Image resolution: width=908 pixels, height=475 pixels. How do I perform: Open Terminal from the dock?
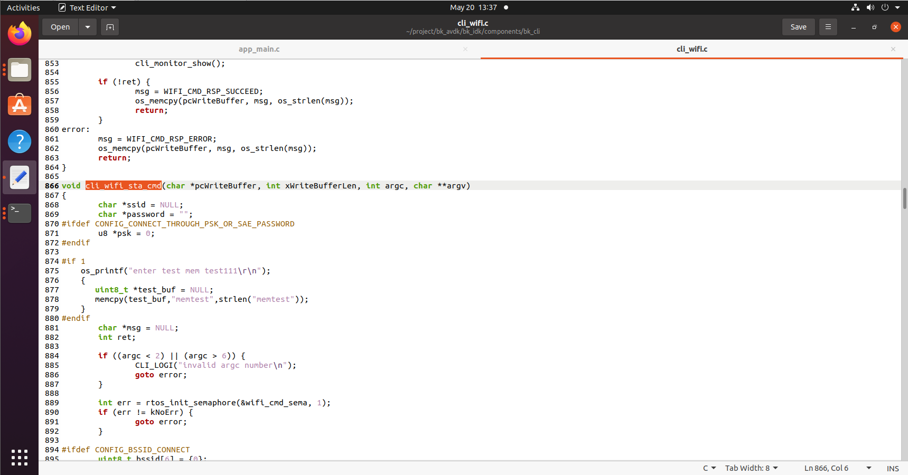click(x=20, y=213)
